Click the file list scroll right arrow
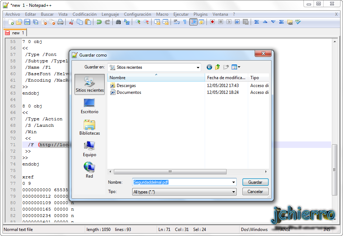Screen dimensions: 343x236 [266, 172]
